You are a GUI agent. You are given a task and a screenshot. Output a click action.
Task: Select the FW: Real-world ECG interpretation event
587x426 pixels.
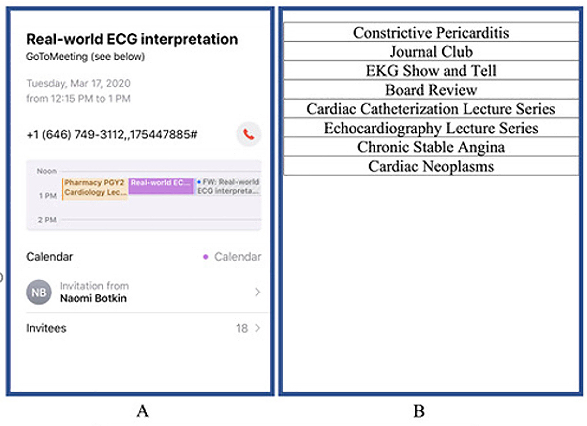(228, 187)
